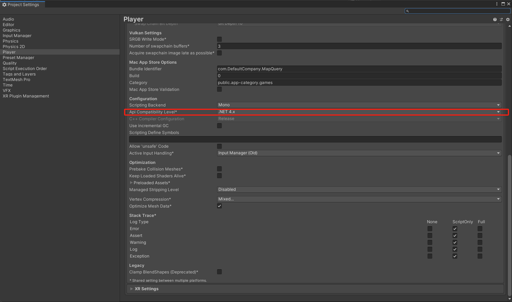Image resolution: width=512 pixels, height=302 pixels.
Task: Click the magnifier icon in the search bar
Action: pos(408,11)
